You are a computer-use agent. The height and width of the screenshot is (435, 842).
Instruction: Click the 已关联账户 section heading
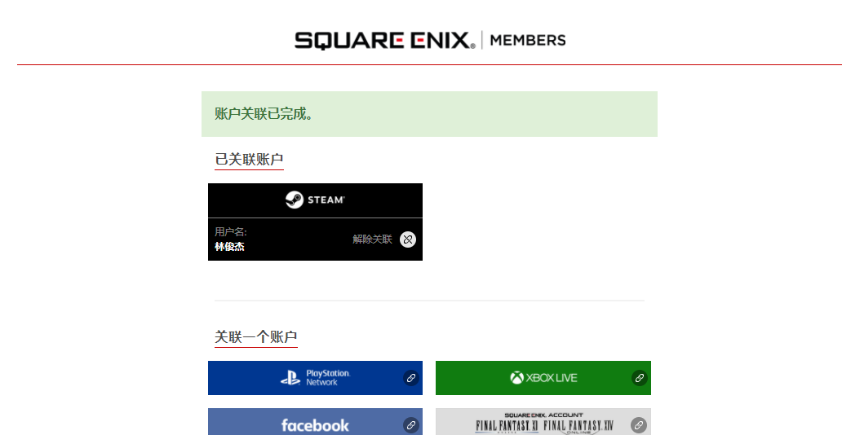point(249,160)
